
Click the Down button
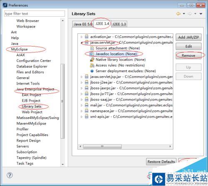(188, 76)
